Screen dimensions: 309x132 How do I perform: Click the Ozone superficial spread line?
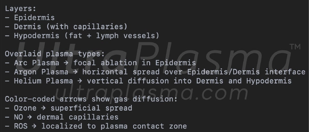point(68,108)
